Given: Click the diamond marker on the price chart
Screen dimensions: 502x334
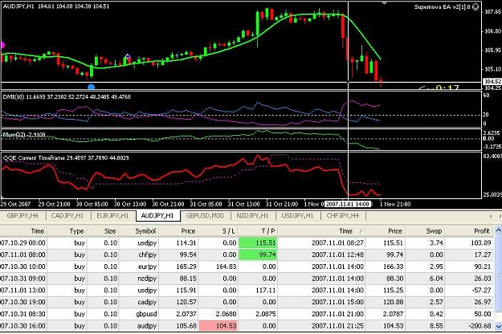Looking at the screenshot, I should pos(128,57).
